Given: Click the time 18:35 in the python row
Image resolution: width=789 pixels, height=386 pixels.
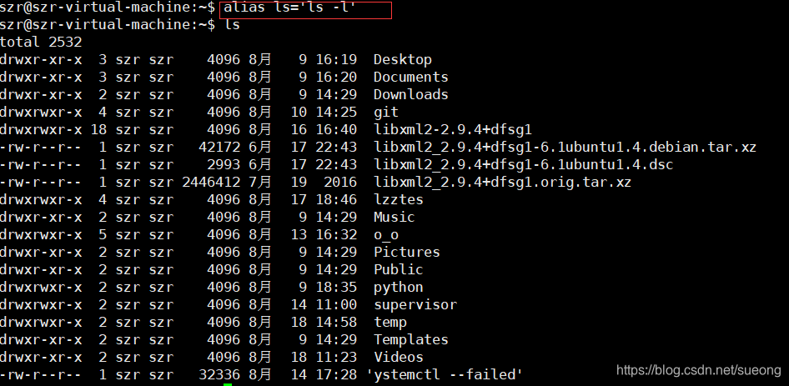Looking at the screenshot, I should click(336, 288).
